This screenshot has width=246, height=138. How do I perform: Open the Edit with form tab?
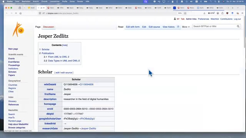(133, 27)
